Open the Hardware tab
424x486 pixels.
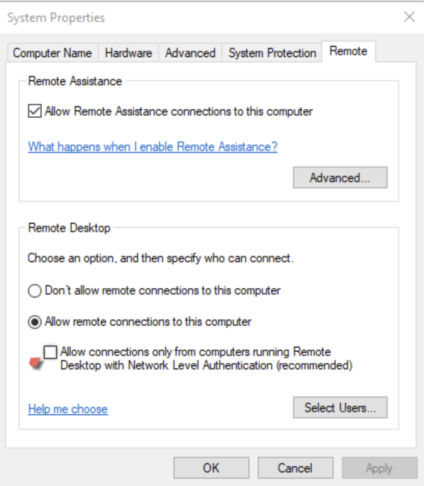coord(128,53)
